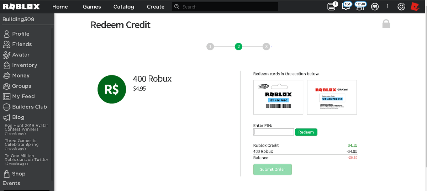
Task: Click the Robux balance number 1
Action: 387,6
